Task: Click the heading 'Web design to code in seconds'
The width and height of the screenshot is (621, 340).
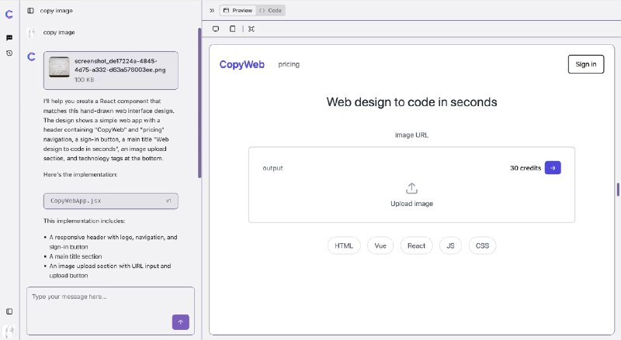Action: pos(412,102)
